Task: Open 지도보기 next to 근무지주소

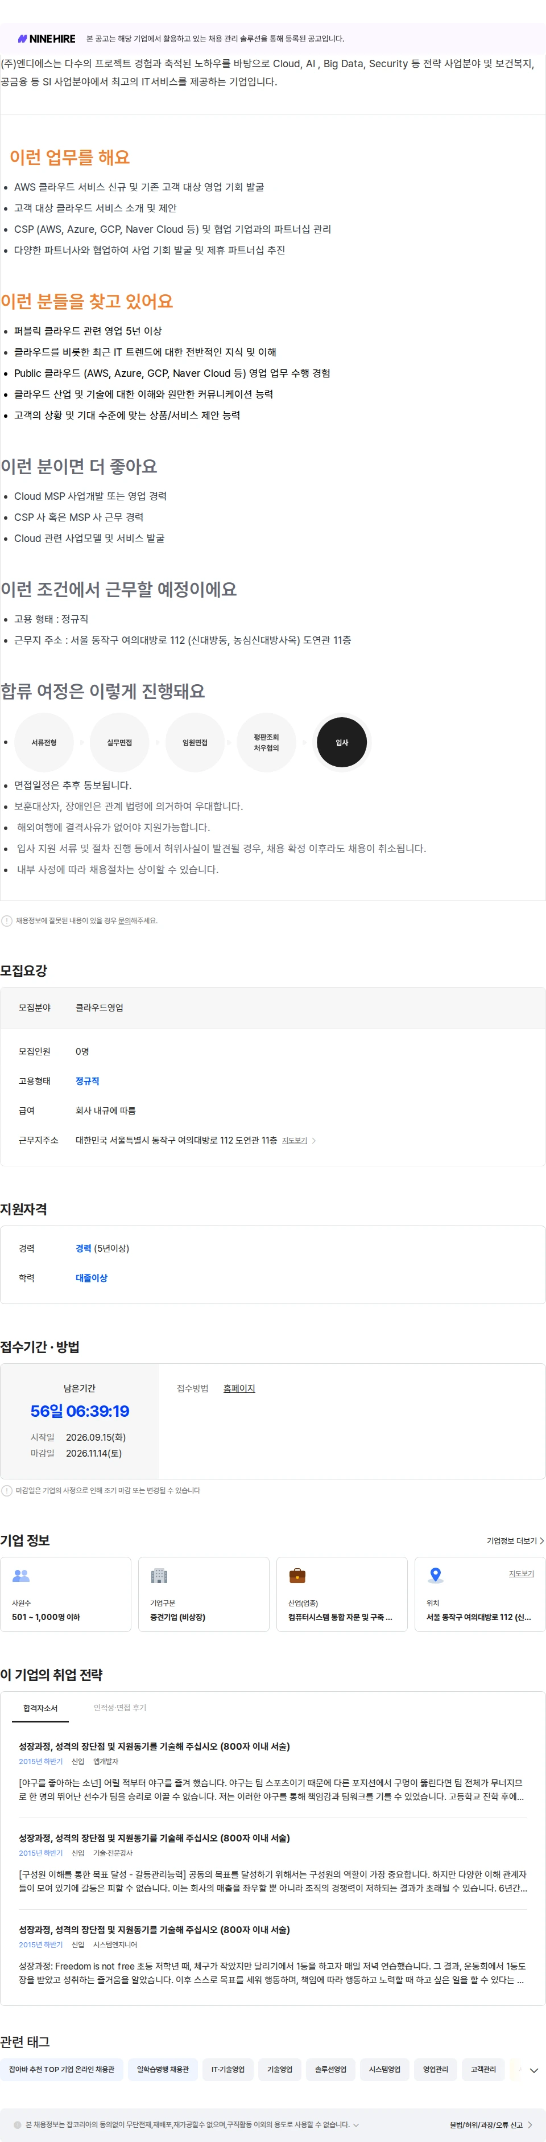Action: tap(294, 1140)
